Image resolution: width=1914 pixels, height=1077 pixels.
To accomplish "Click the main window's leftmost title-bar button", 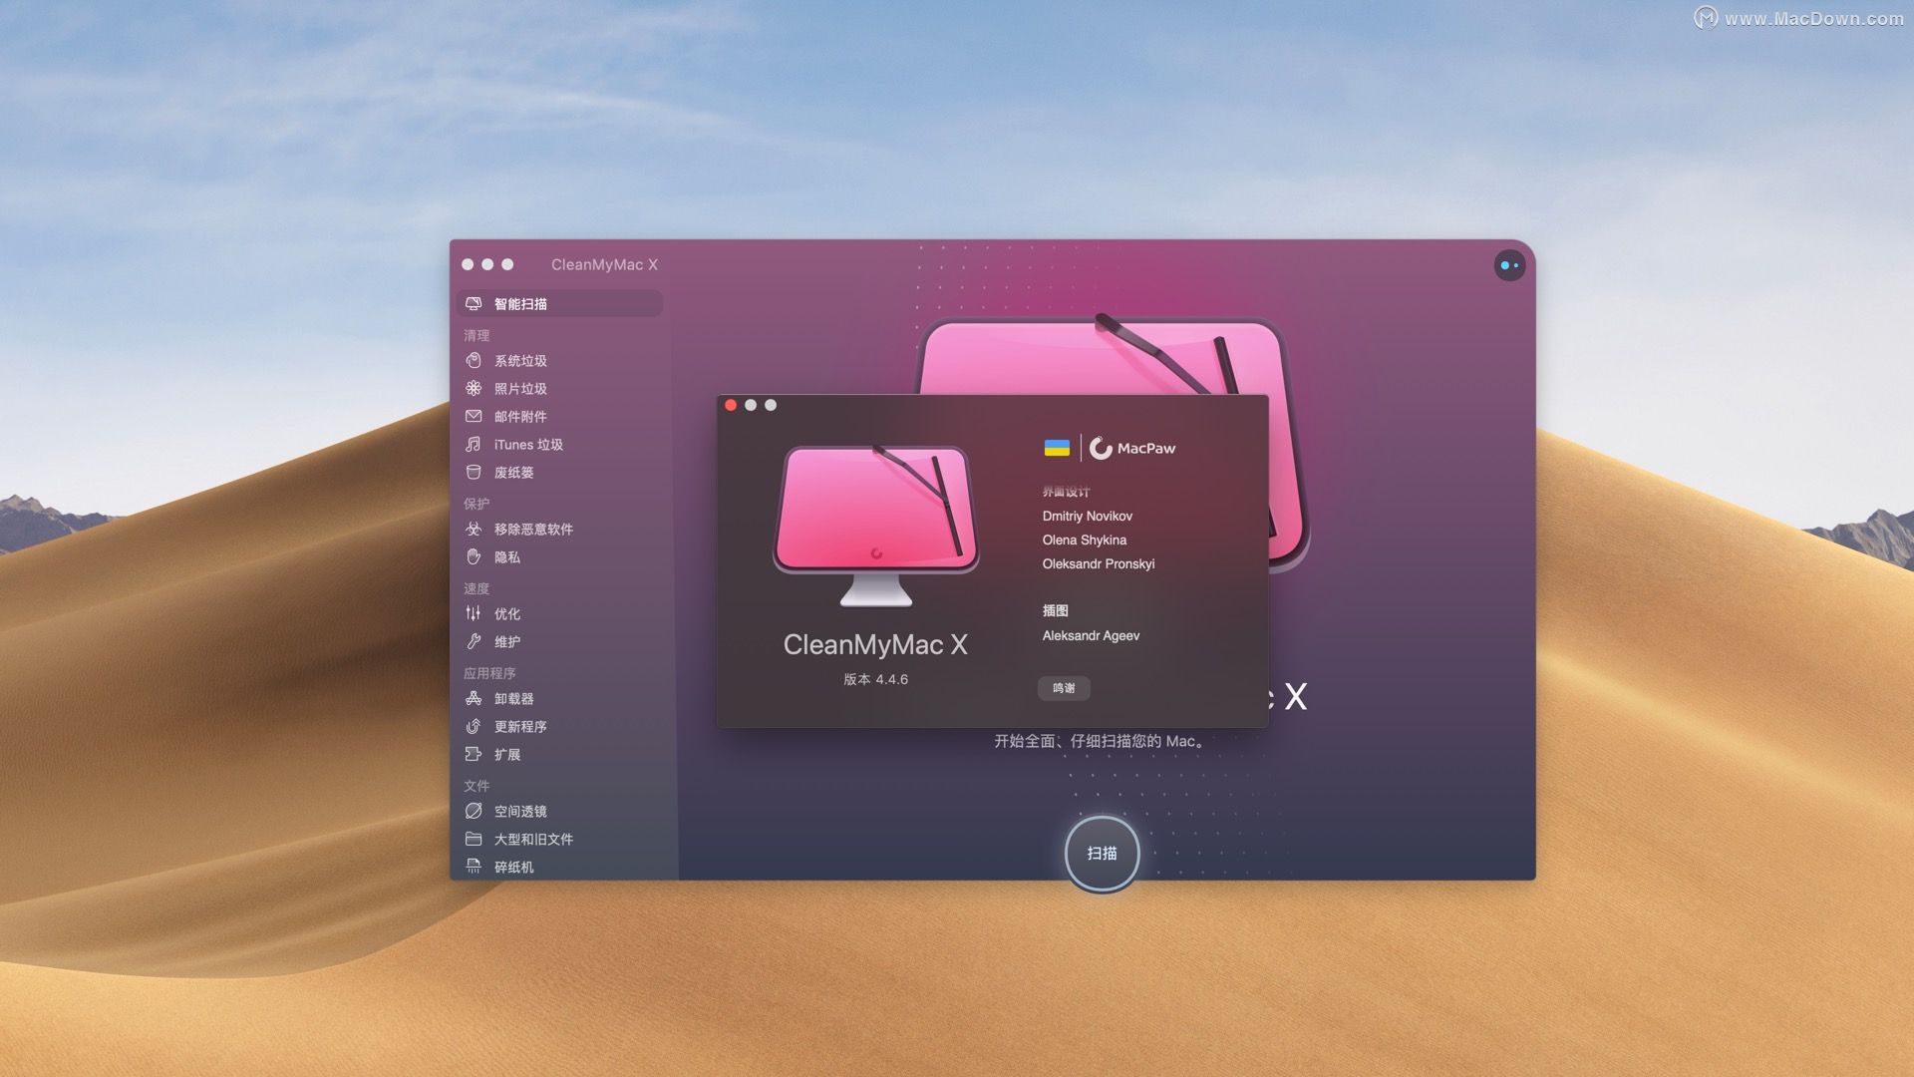I will pyautogui.click(x=468, y=264).
